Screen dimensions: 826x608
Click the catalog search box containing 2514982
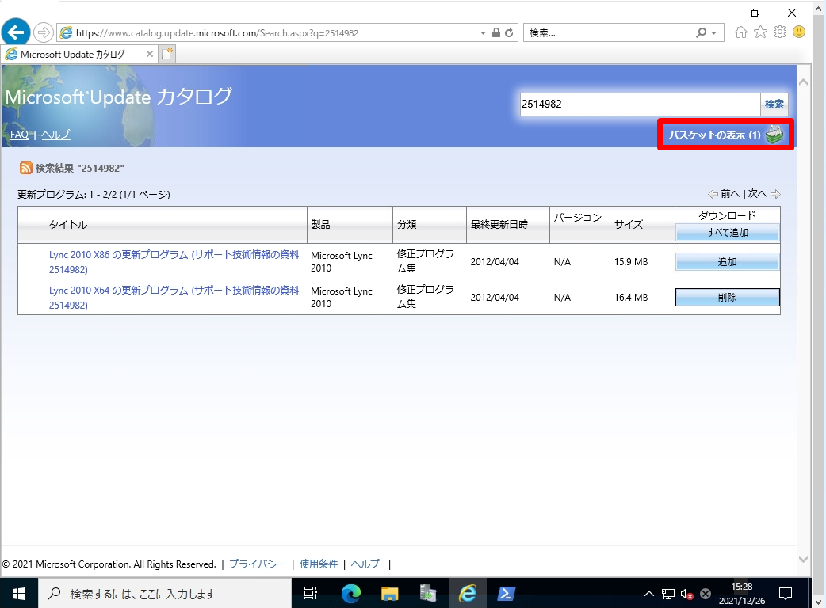pyautogui.click(x=640, y=104)
